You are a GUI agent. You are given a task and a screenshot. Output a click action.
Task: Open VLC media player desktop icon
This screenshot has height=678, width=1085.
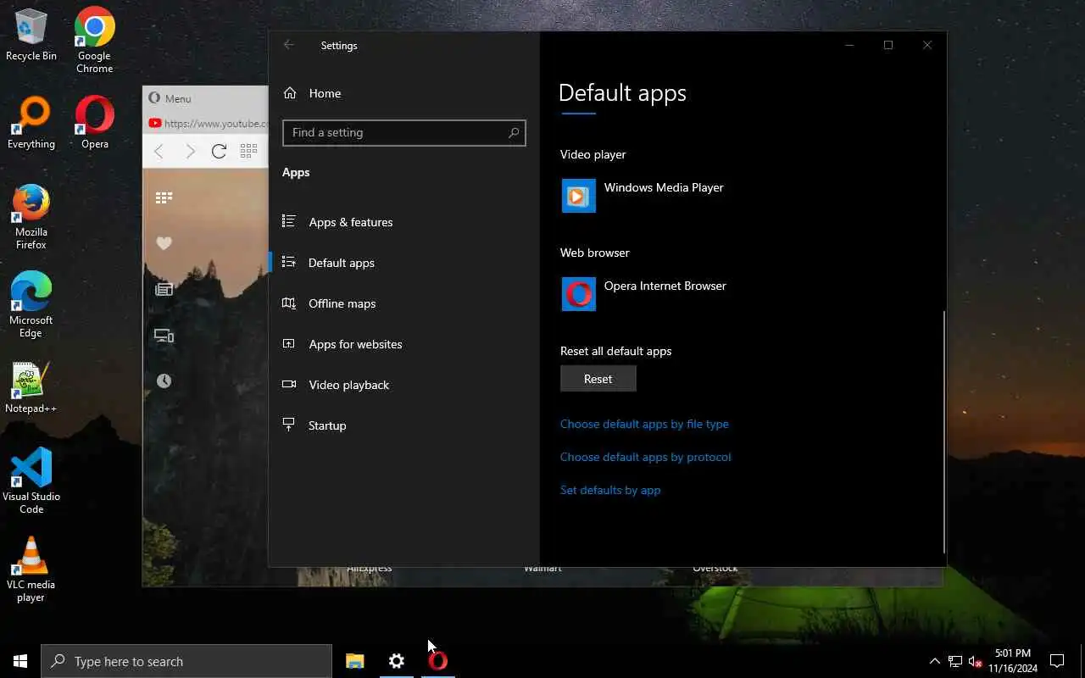coord(31,569)
